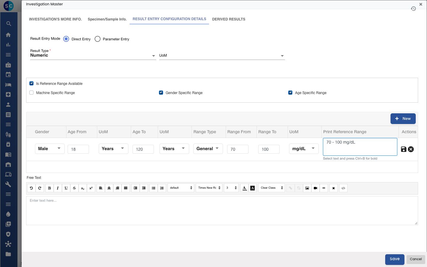This screenshot has height=267, width=427.
Task: Open Result Type Numeric dropdown
Action: pyautogui.click(x=93, y=55)
